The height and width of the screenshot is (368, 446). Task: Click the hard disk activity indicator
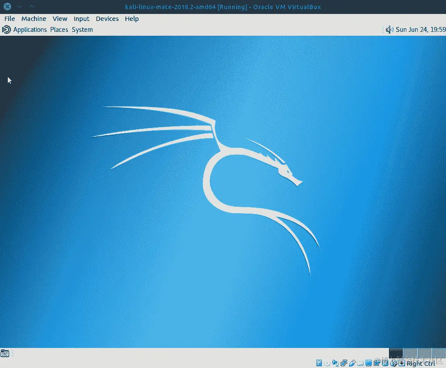coord(319,363)
